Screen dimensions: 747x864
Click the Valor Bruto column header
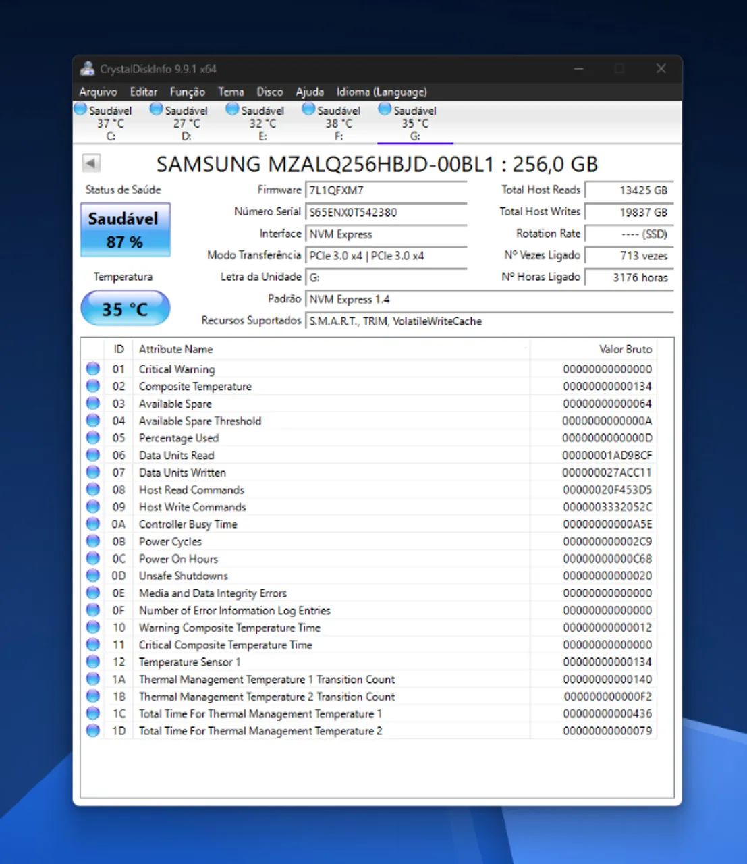pyautogui.click(x=593, y=349)
